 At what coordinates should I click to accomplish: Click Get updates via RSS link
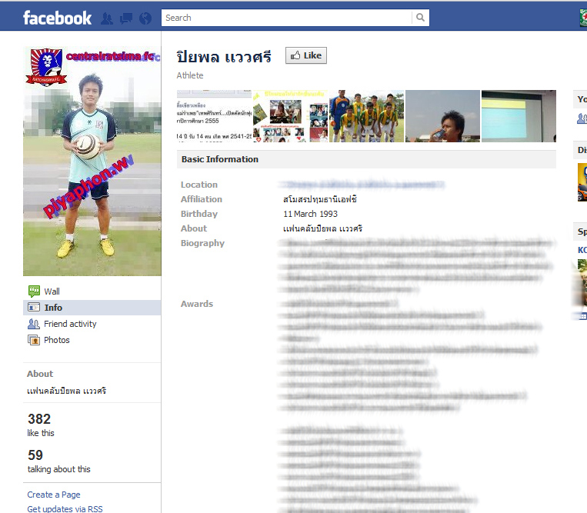click(65, 509)
